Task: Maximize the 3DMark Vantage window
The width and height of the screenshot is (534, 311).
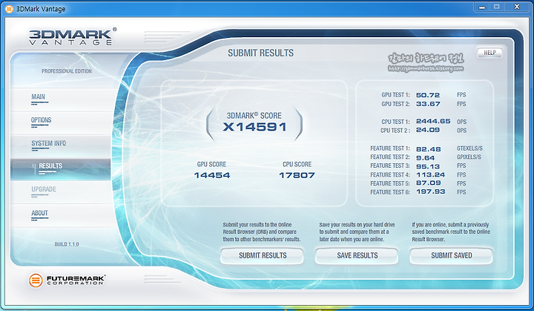Action: 496,7
